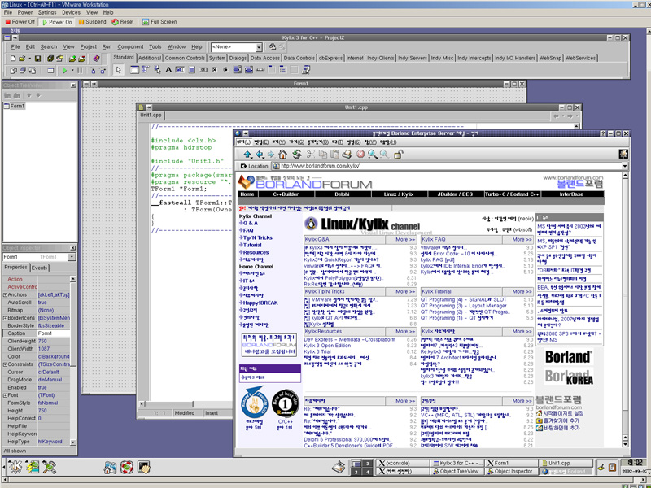Switch to the Events tab
This screenshot has height=488, width=651.
click(39, 268)
